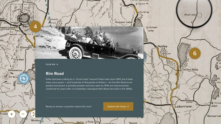221x124 pixels.
Task: Toggle fullscreen with the expand arrows icon
Action: (33, 114)
